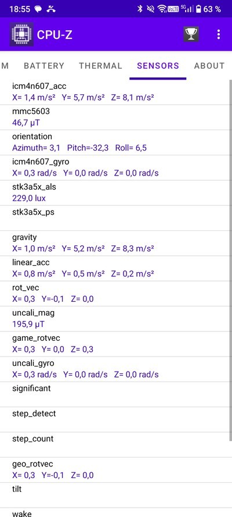Select the icm4n607_acc sensor row
The height and width of the screenshot is (517, 232).
tap(114, 92)
